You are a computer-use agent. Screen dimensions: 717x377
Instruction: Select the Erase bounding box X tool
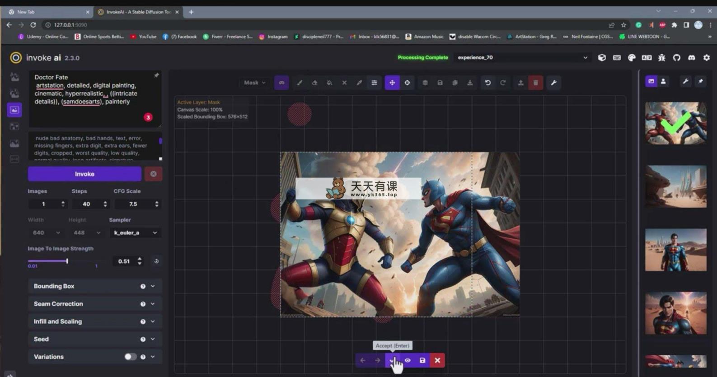(x=344, y=83)
